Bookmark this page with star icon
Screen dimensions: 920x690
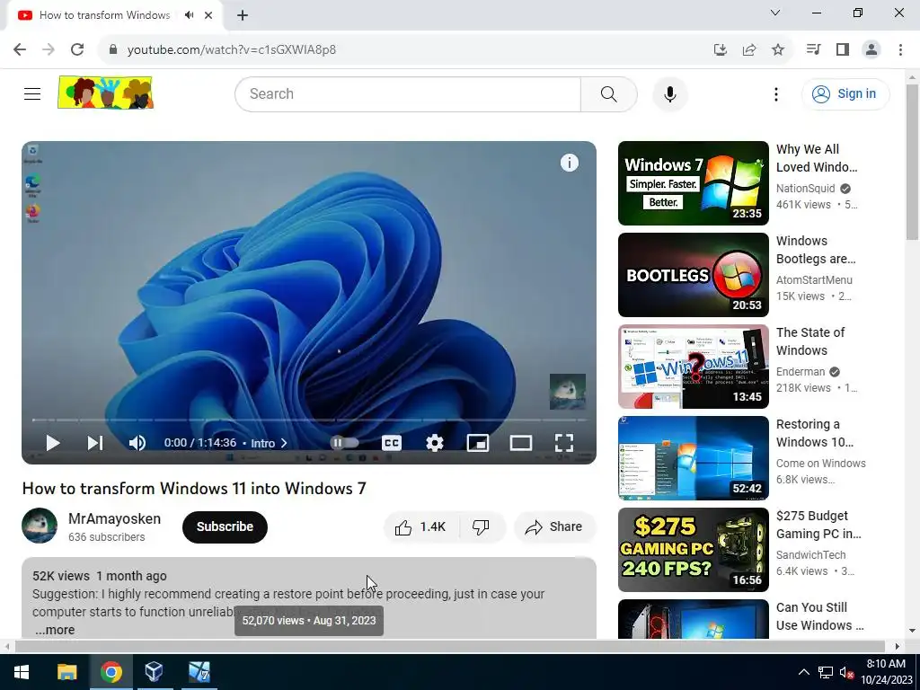tap(777, 50)
